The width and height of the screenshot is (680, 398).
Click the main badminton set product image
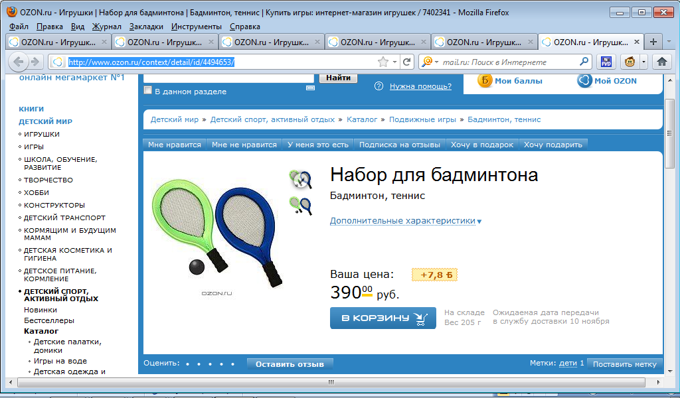tap(216, 233)
